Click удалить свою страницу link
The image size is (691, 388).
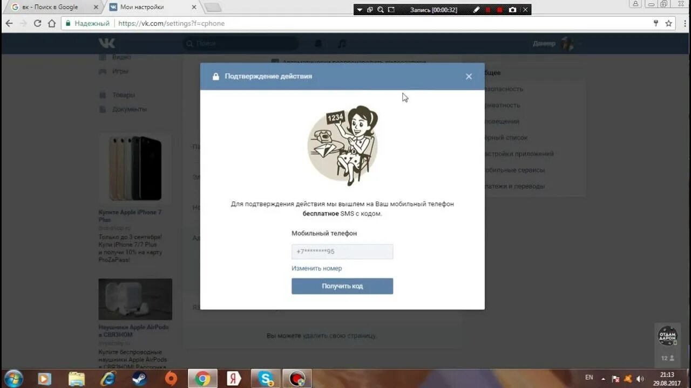tap(339, 336)
